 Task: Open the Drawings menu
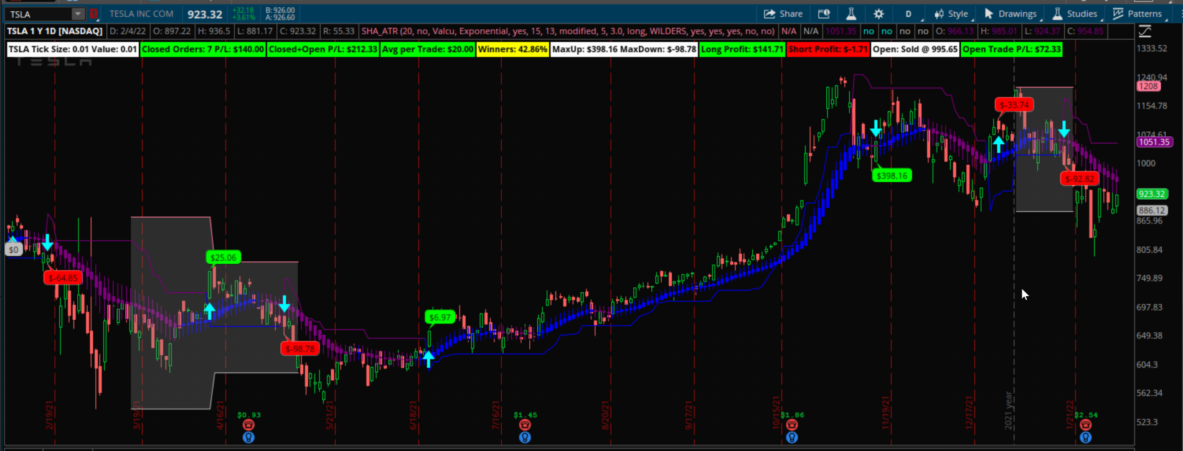1011,14
